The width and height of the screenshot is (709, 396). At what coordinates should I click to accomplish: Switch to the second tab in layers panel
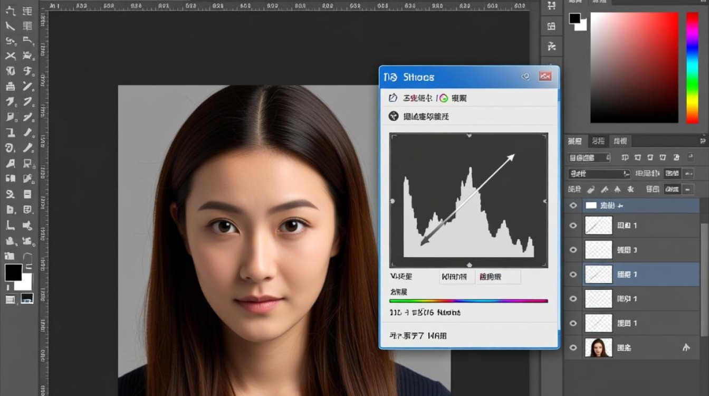click(598, 141)
